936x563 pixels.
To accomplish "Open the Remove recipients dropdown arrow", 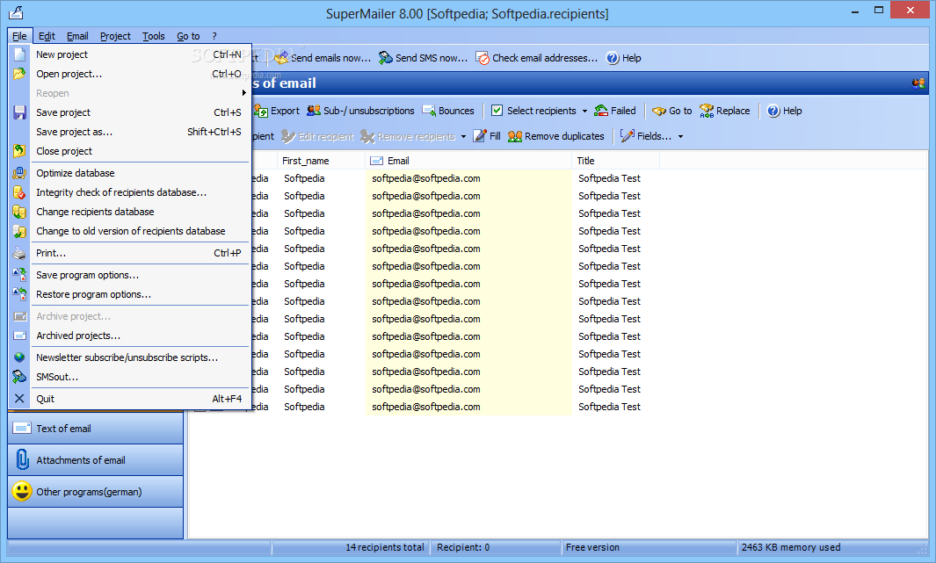I will (x=463, y=136).
